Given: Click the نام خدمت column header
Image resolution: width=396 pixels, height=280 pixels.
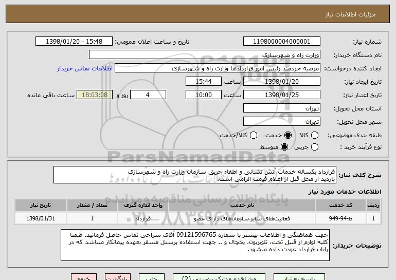Looking at the screenshot, I should click(x=242, y=206).
